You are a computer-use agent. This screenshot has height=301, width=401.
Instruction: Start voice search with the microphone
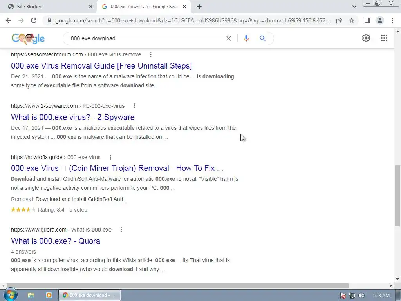tap(246, 38)
